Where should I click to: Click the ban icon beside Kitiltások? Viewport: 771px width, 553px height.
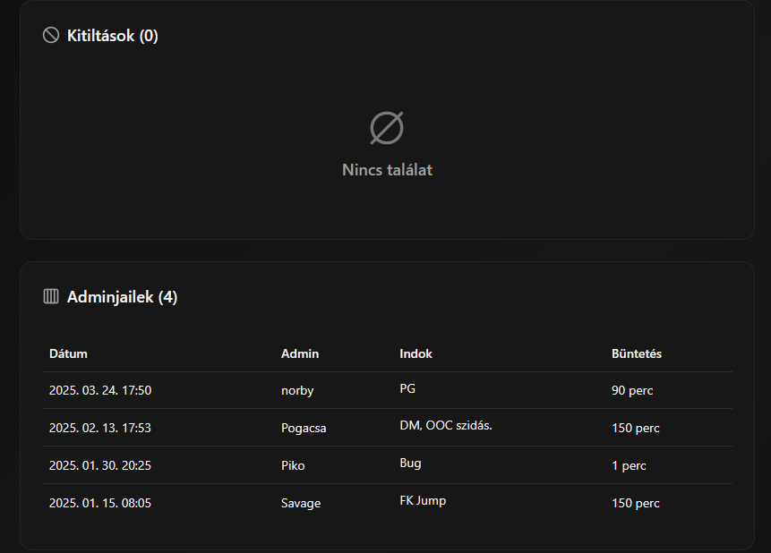pos(51,36)
